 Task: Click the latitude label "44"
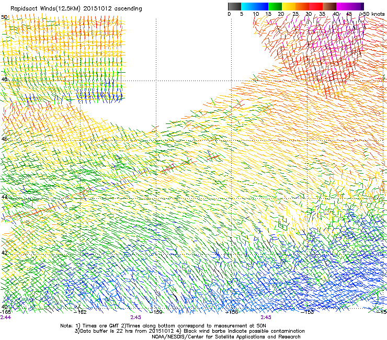(4, 197)
